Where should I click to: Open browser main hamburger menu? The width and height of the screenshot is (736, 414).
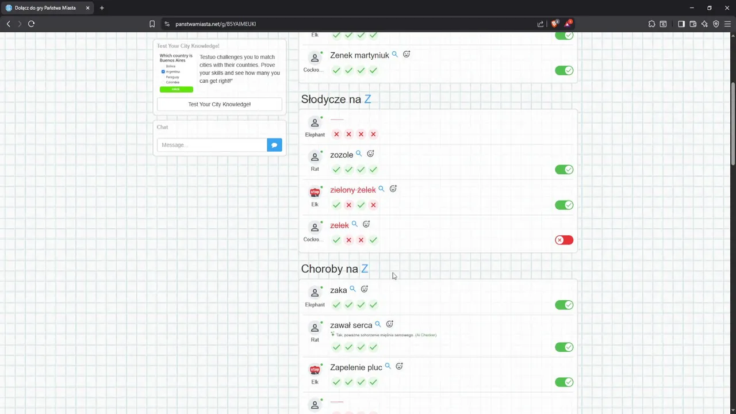point(727,24)
